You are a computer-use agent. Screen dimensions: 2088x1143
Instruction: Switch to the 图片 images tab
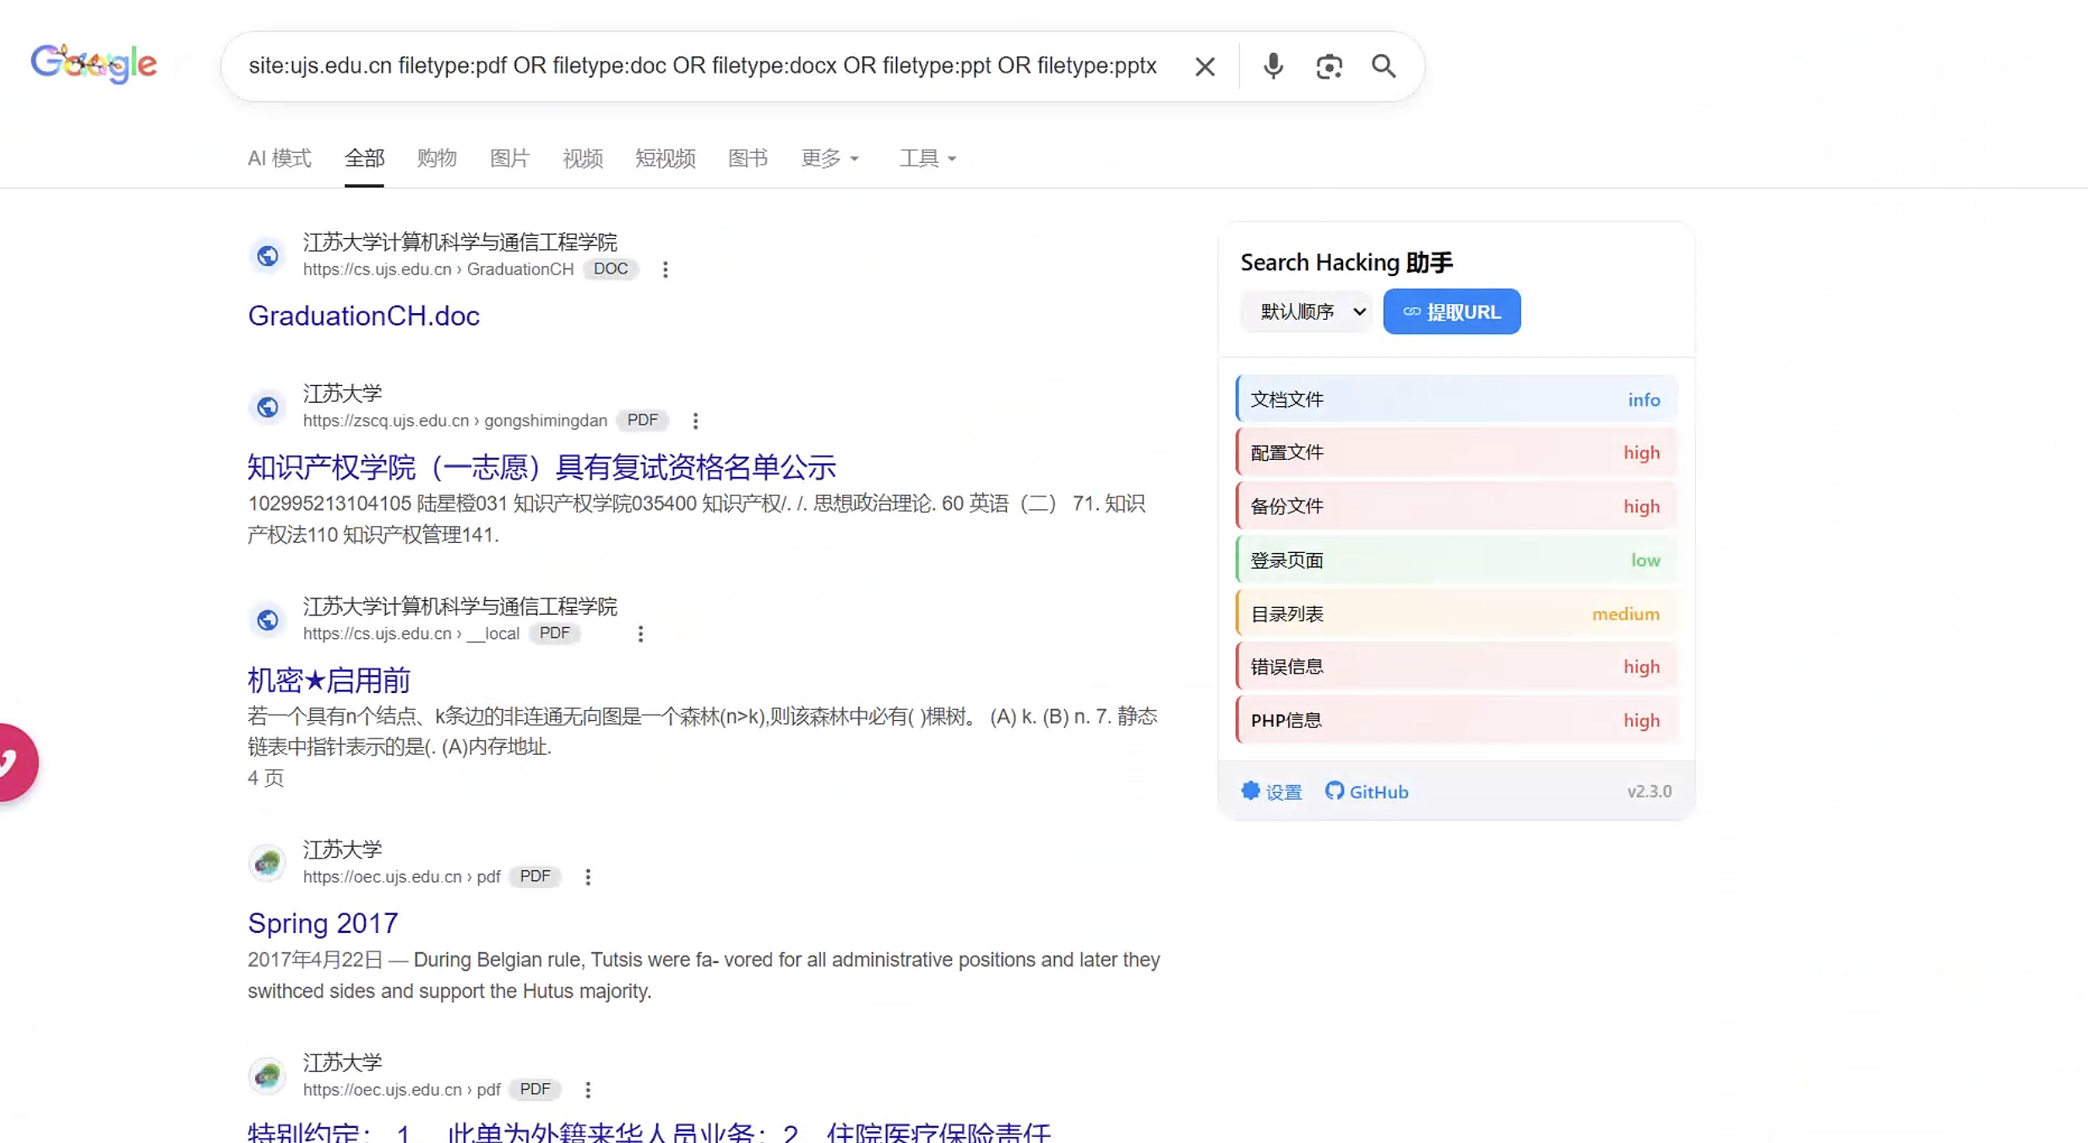509,158
